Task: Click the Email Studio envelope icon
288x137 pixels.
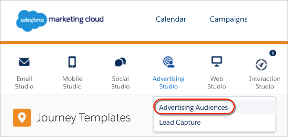Action: [x=24, y=62]
